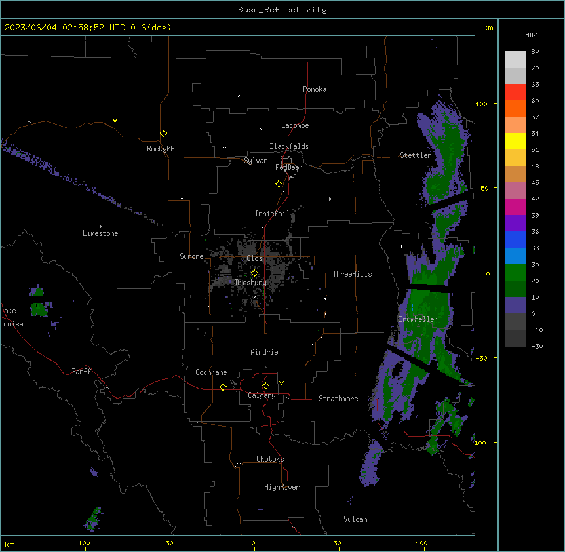Select the orange swatch between 60 and 57 dBZ
Viewport: 565px width, 552px height.
pos(515,108)
